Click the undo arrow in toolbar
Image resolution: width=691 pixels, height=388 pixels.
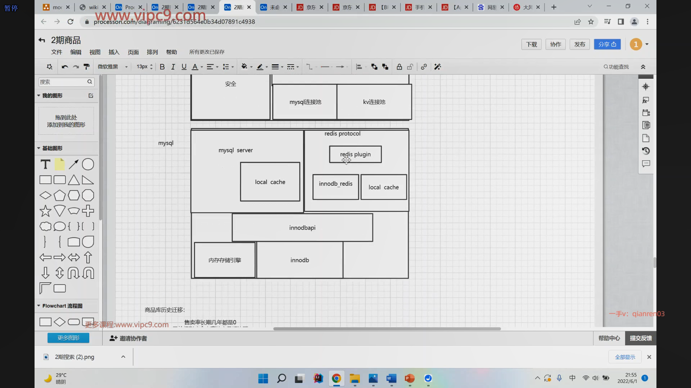[65, 67]
